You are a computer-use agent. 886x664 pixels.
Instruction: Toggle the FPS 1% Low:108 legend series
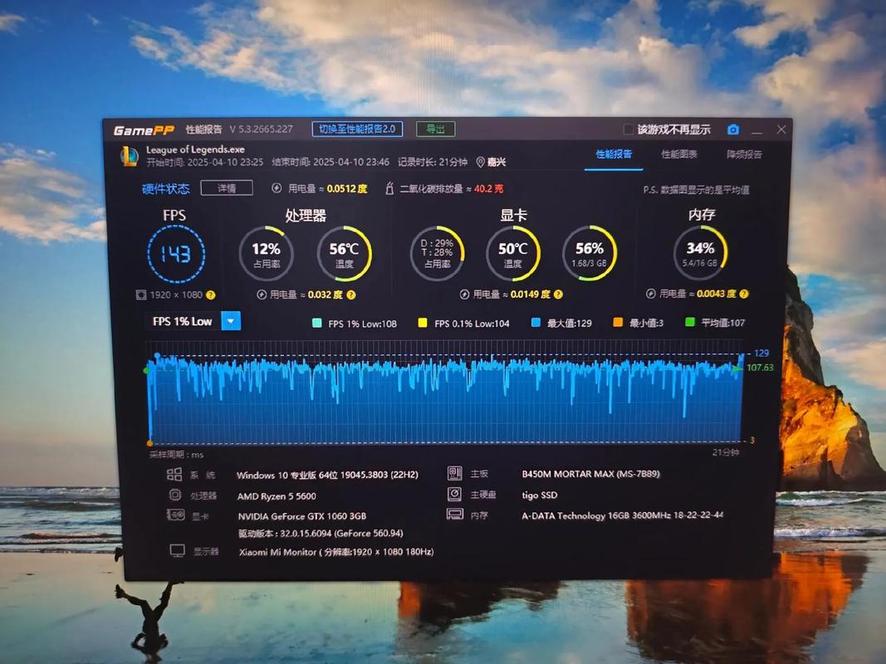pos(316,323)
